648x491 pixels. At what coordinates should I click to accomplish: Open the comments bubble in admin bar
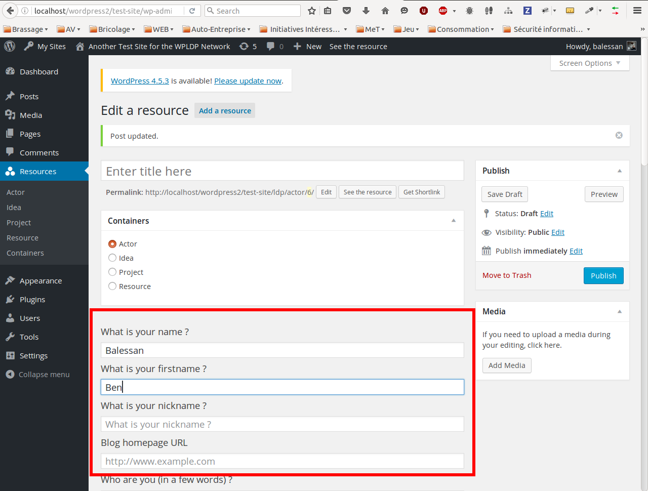[x=275, y=46]
